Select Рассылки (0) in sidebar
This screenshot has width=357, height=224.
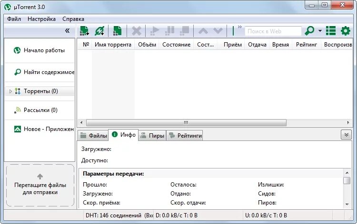tap(40, 110)
